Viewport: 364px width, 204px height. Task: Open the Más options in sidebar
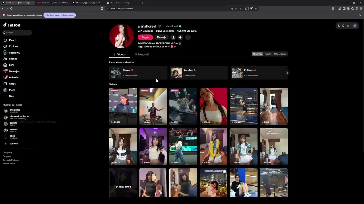(9, 96)
